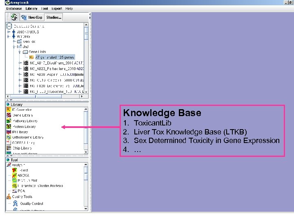Open the Database menu
Viewport: 294px width, 220px height.
pos(14,9)
